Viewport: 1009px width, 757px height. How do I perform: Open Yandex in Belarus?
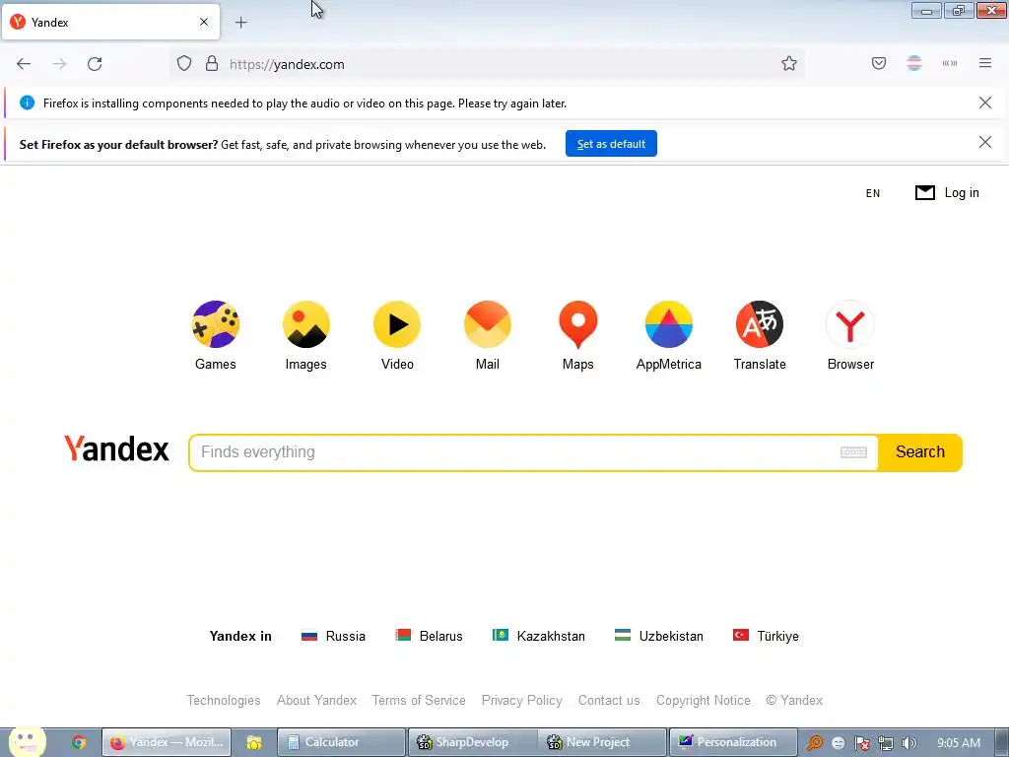click(x=429, y=636)
